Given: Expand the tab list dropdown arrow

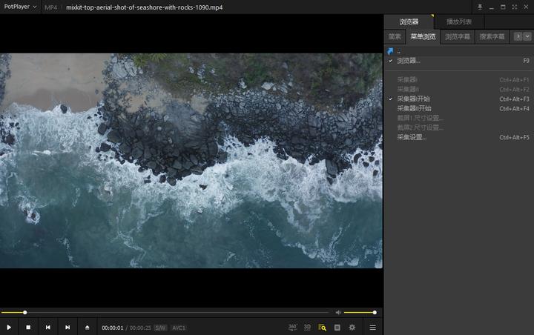Looking at the screenshot, I should tap(527, 36).
